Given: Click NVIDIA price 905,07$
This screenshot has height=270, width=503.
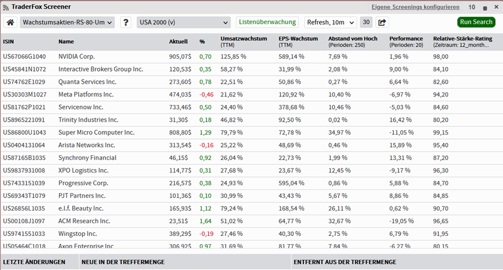Looking at the screenshot, I should click(x=180, y=57).
